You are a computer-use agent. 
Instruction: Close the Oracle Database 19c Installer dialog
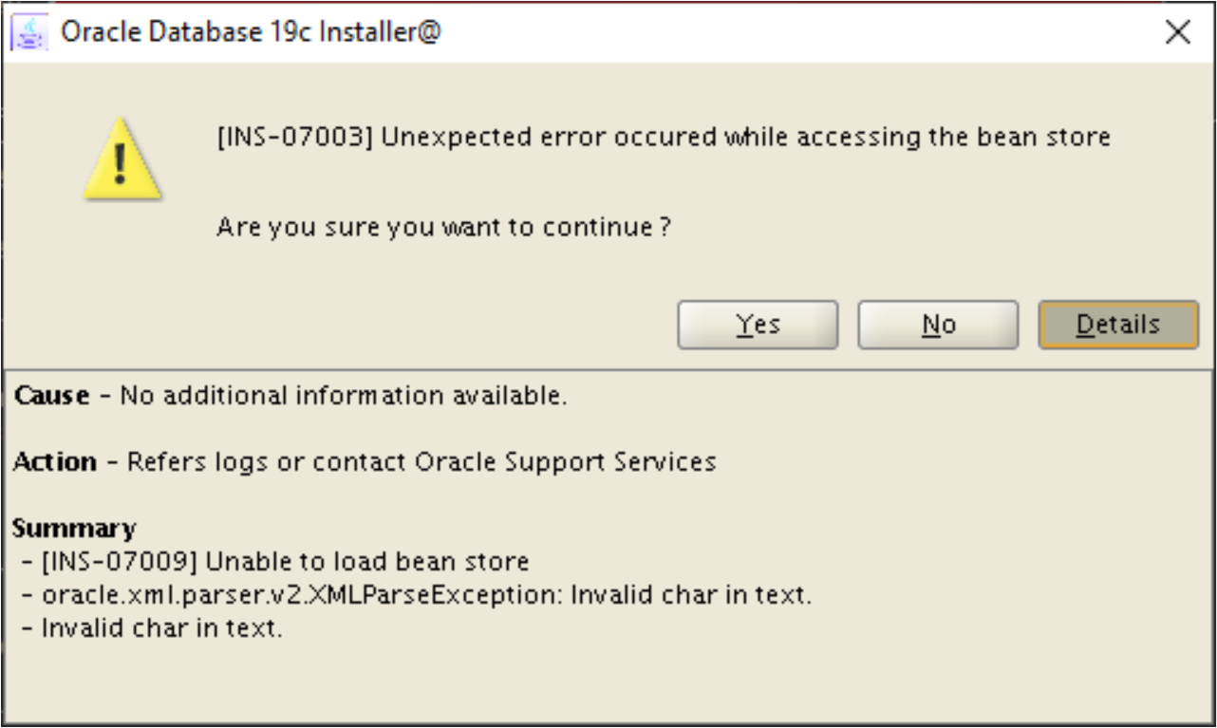pos(1177,32)
